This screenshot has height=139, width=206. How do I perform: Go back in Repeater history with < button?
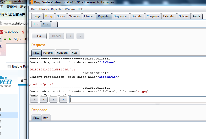coord(70,36)
